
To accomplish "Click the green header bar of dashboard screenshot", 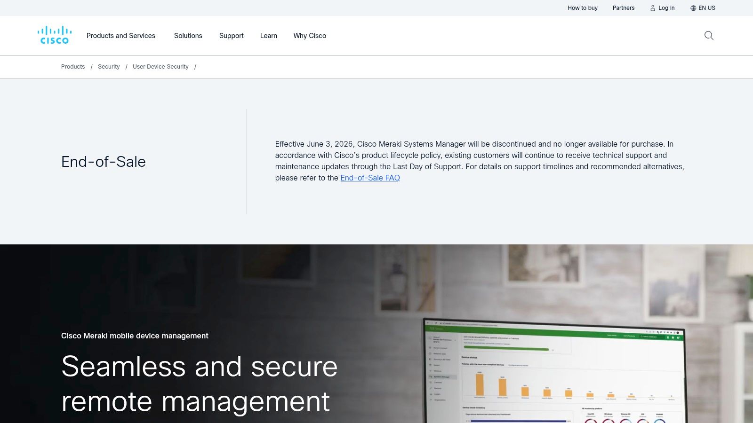I will (555, 331).
